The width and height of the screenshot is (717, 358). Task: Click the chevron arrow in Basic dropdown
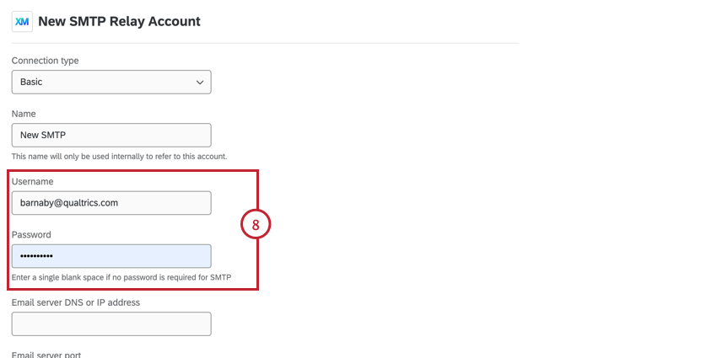199,83
